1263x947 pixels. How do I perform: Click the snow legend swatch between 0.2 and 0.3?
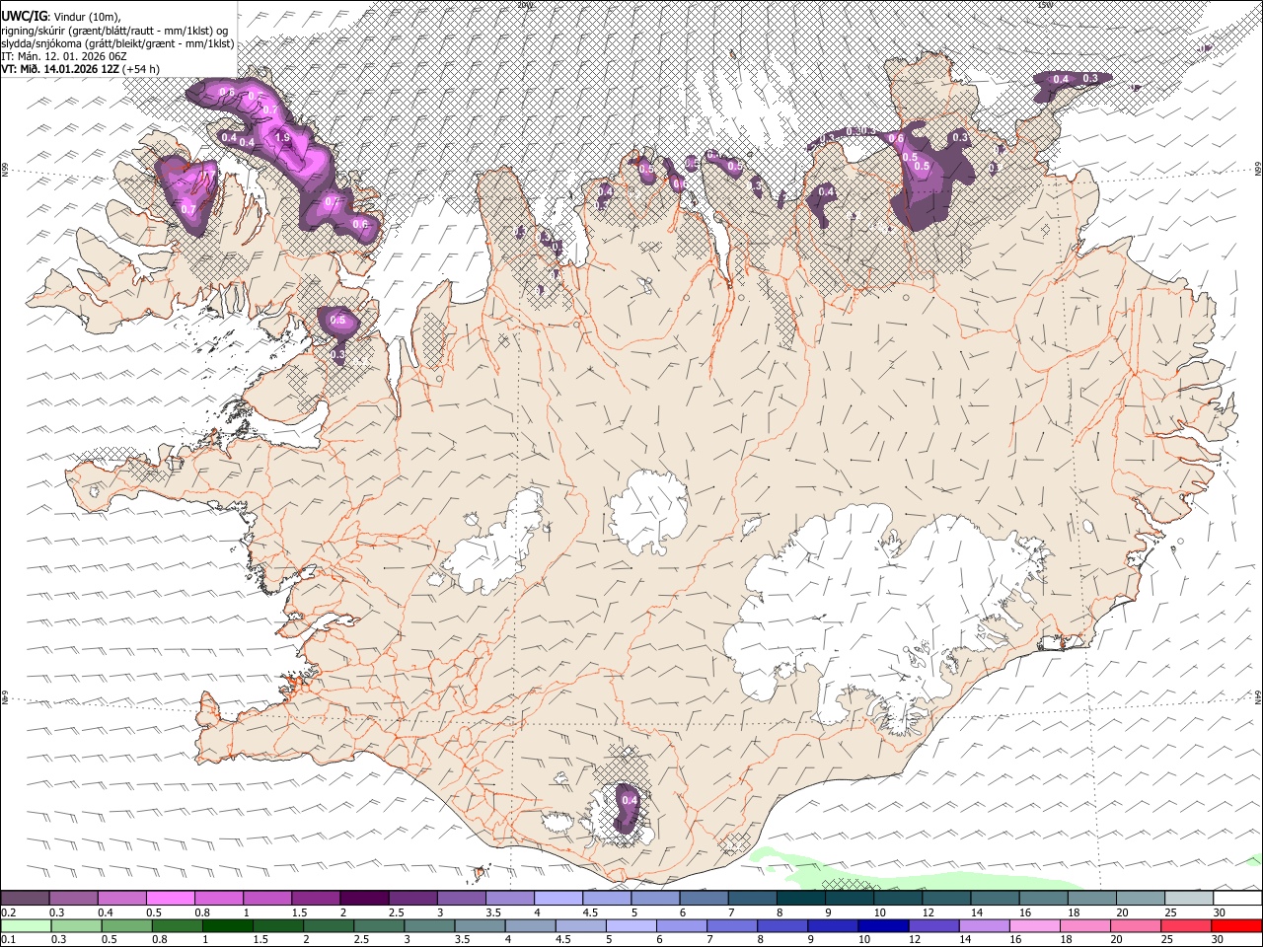(x=25, y=898)
